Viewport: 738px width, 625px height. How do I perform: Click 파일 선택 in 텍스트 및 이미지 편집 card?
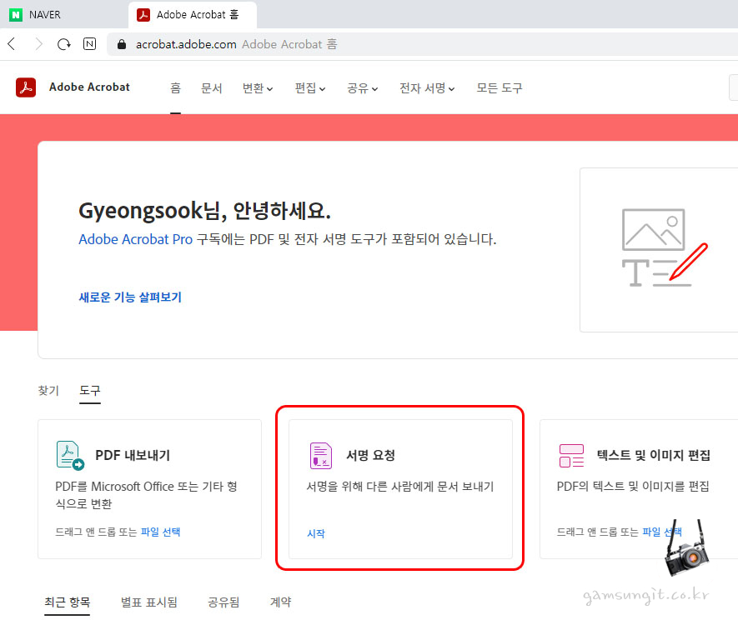pyautogui.click(x=662, y=532)
